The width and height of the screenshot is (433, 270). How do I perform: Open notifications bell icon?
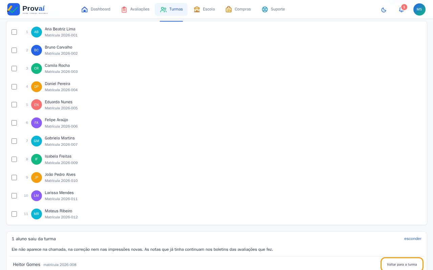[402, 9]
